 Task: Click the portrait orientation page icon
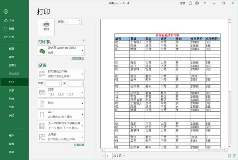(x=42, y=104)
